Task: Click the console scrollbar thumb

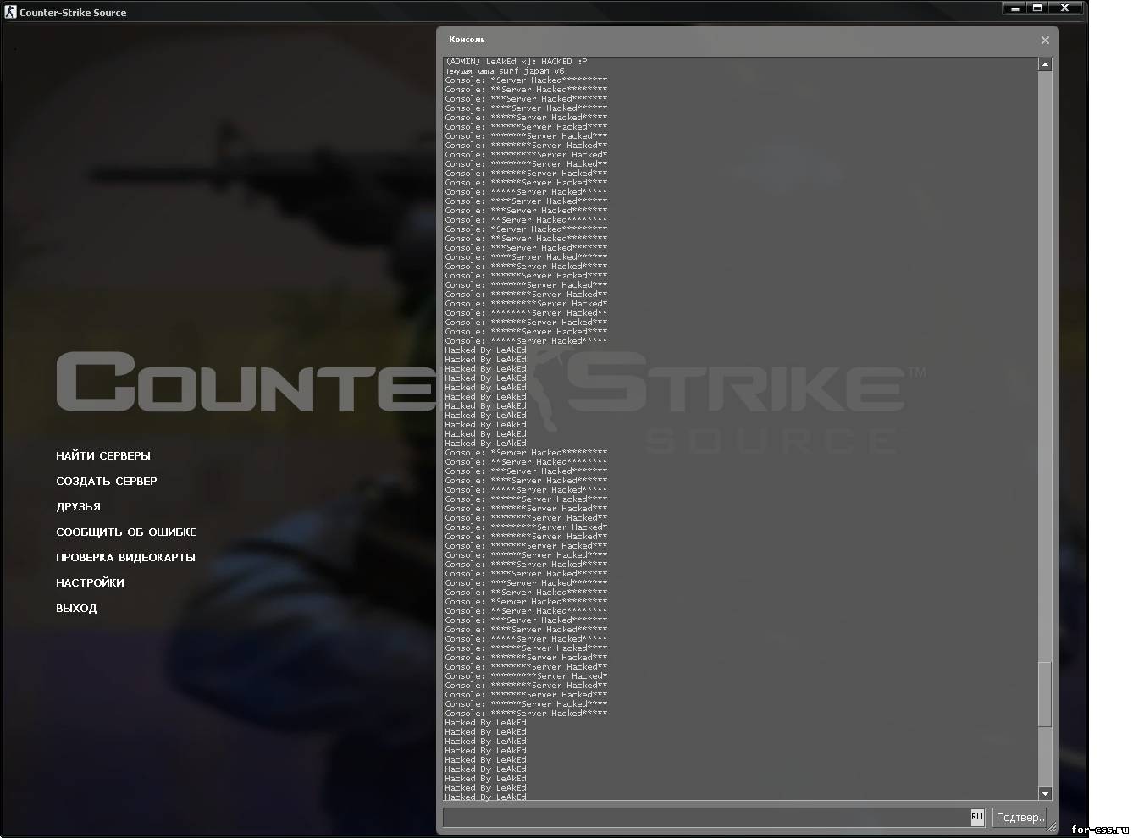Action: pyautogui.click(x=1045, y=693)
